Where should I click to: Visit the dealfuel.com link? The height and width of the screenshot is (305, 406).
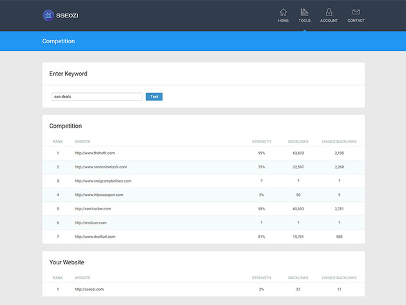[95, 237]
